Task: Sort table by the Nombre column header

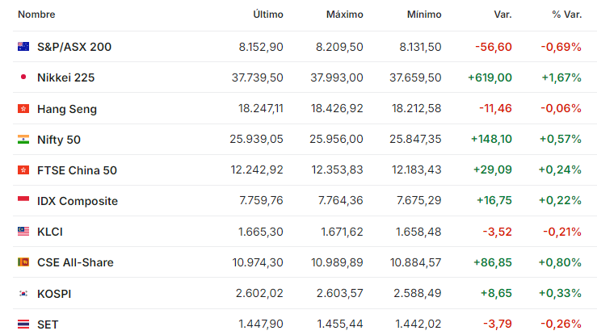Action: 36,15
